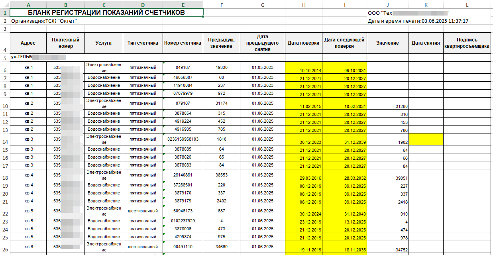This screenshot has height=255, width=493.
Task: Click the "Адрес" table header cell
Action: (x=28, y=43)
